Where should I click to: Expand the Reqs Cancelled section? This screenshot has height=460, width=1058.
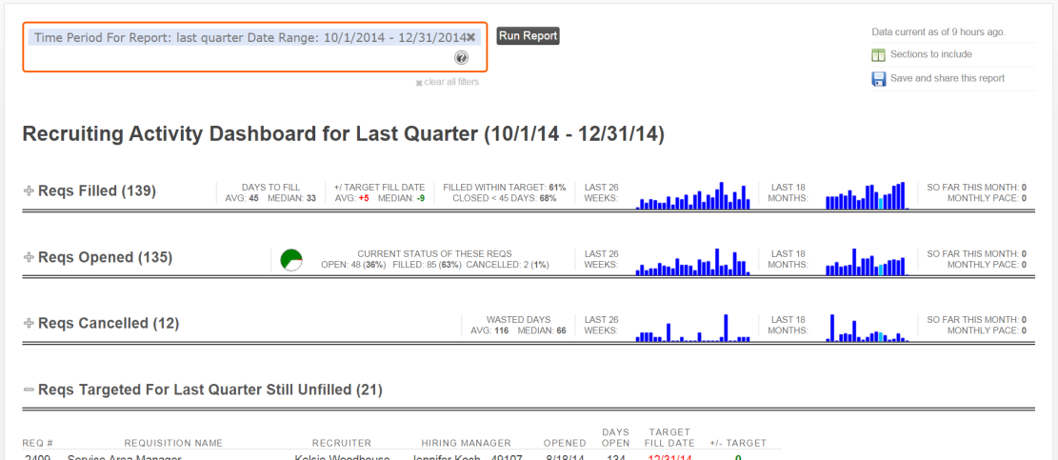29,323
